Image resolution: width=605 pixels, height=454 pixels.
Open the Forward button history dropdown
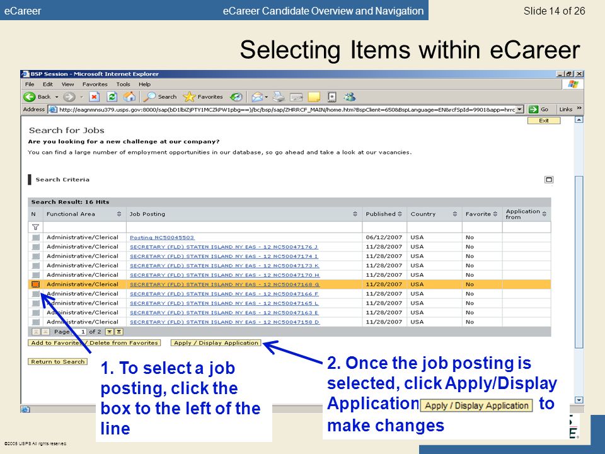(x=81, y=97)
